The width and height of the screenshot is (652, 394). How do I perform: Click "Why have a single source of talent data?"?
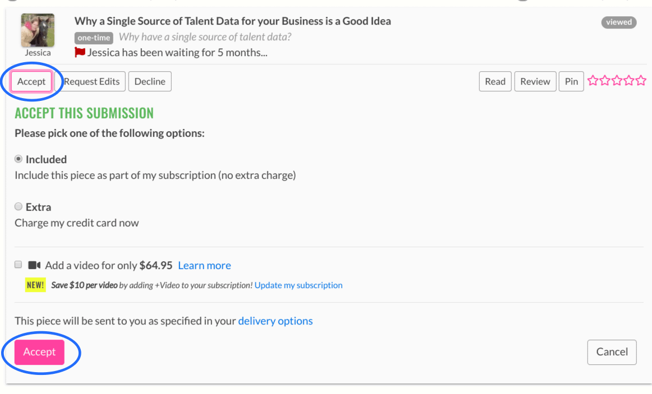[205, 37]
